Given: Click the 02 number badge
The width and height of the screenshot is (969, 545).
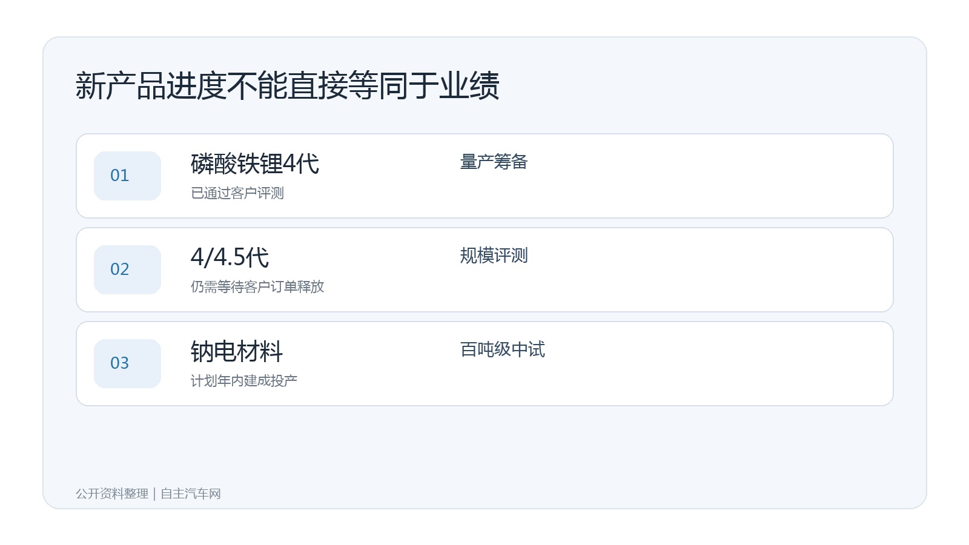Looking at the screenshot, I should (127, 269).
